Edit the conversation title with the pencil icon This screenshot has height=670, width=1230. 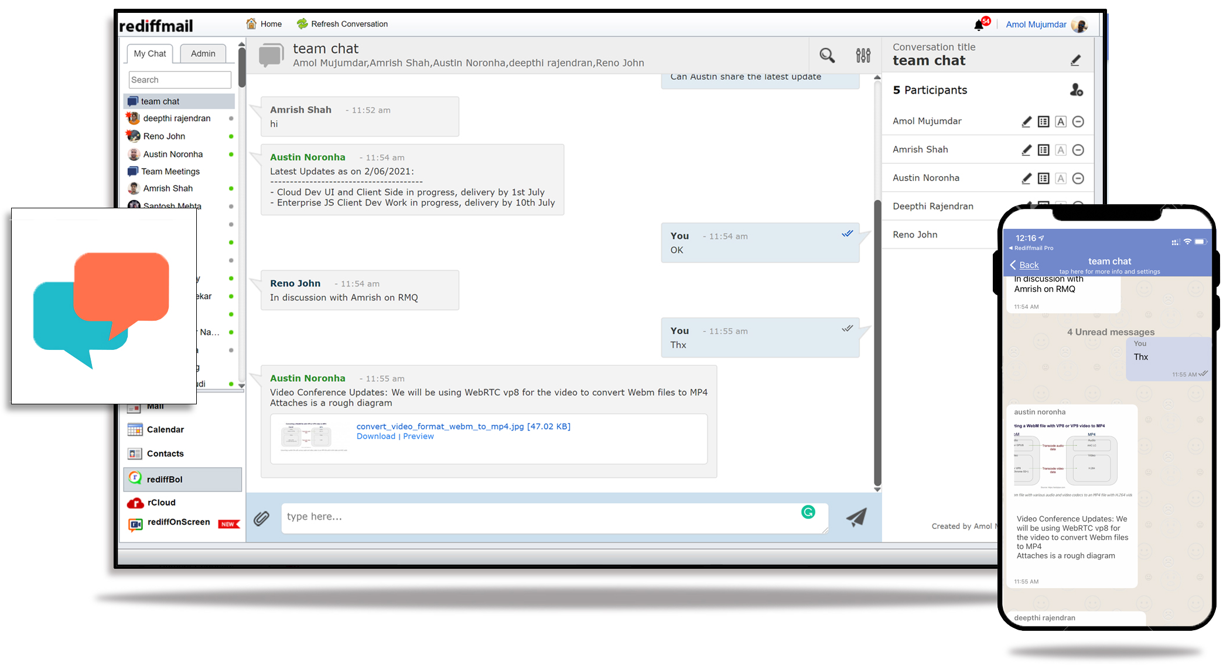tap(1076, 60)
